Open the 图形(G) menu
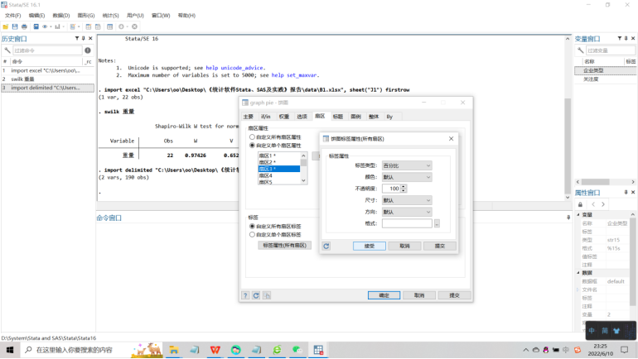This screenshot has width=638, height=359. point(86,16)
